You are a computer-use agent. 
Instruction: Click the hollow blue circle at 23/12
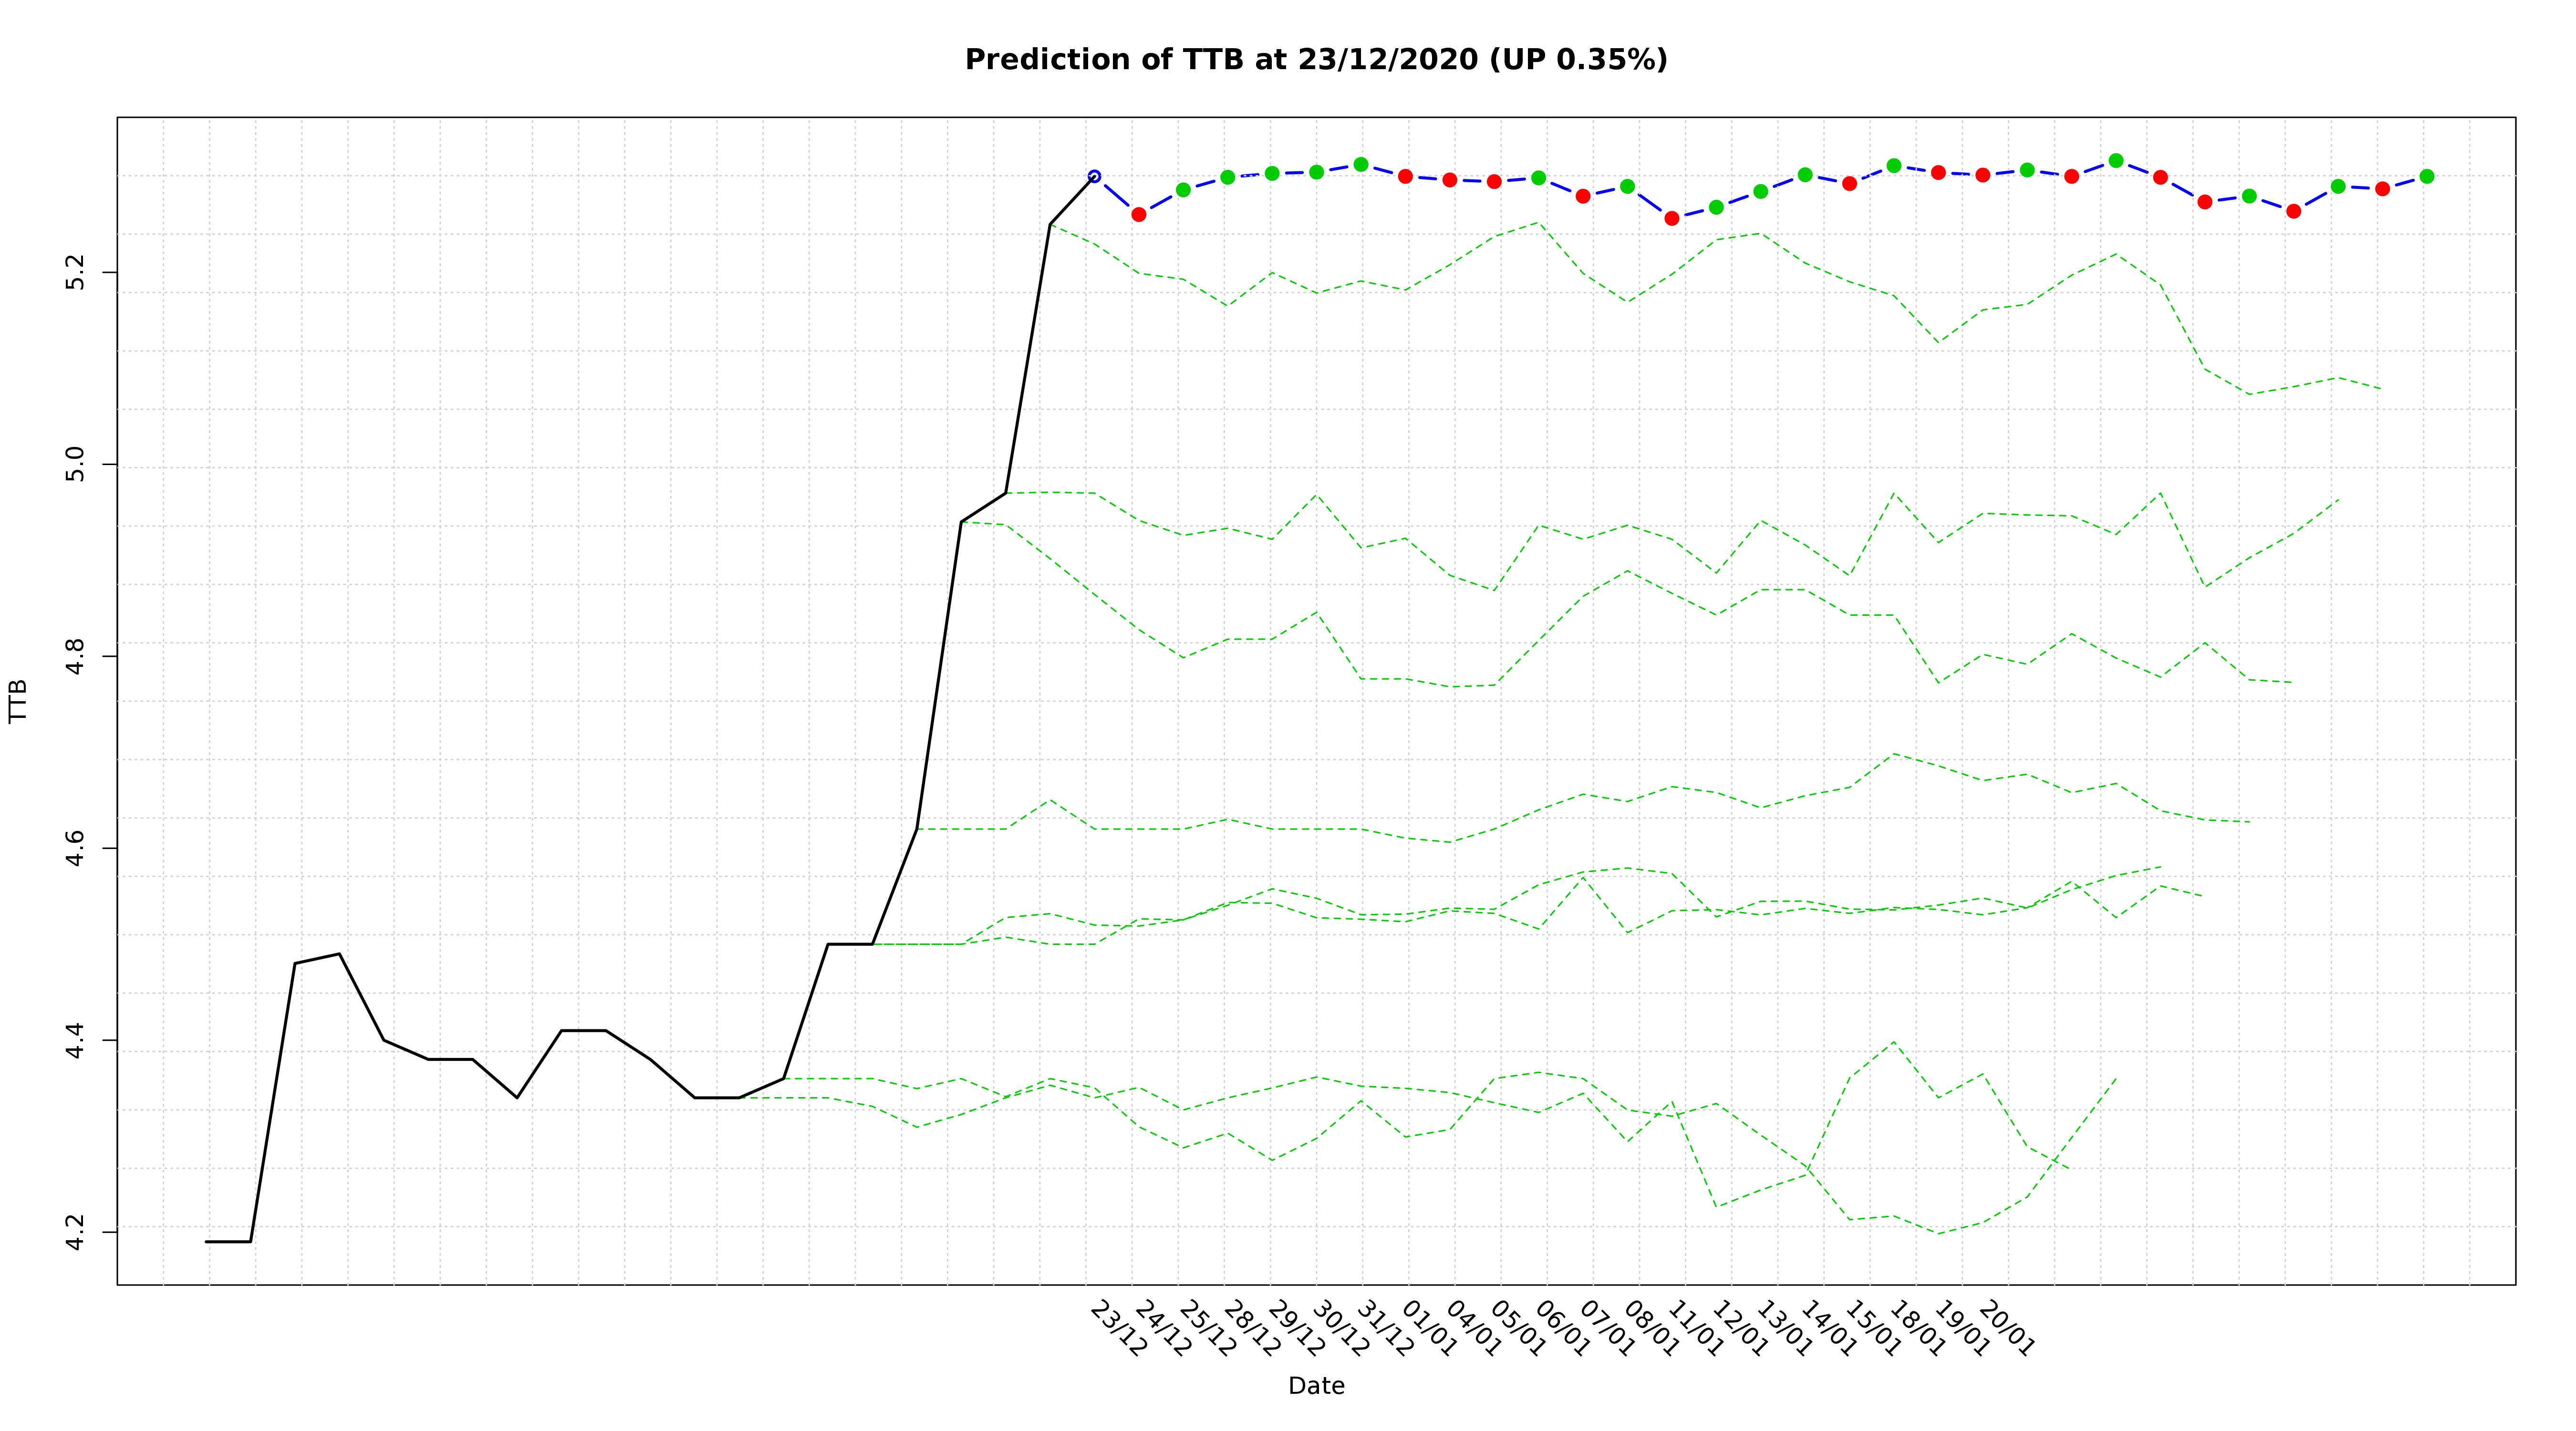(1094, 176)
